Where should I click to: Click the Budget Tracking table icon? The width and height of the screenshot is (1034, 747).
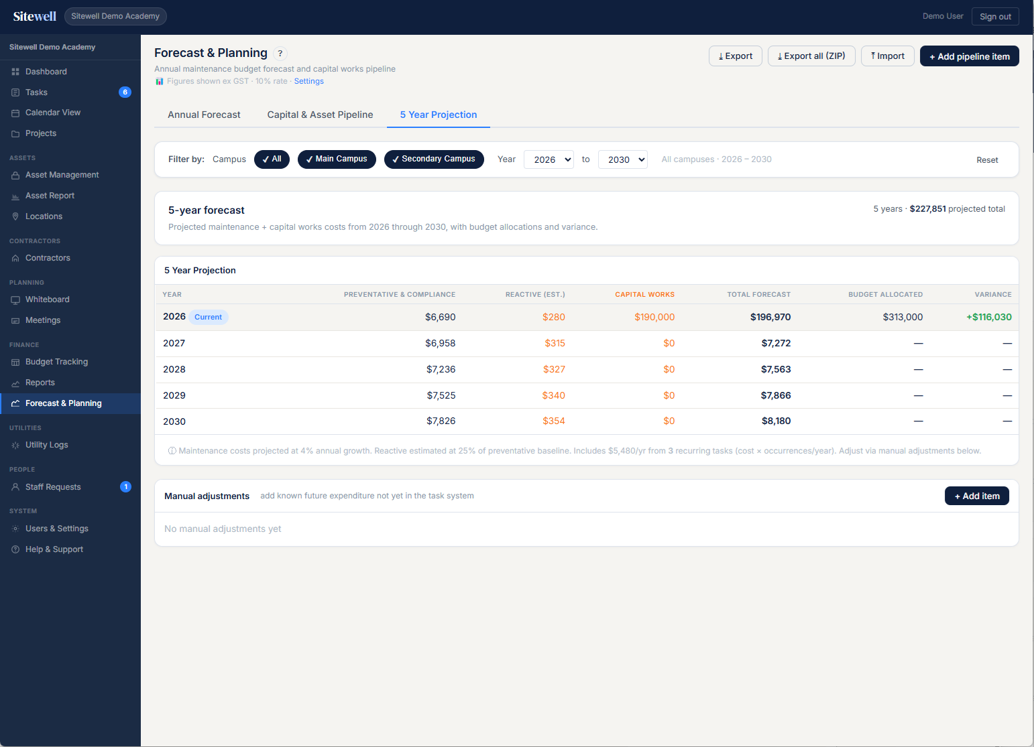point(15,362)
